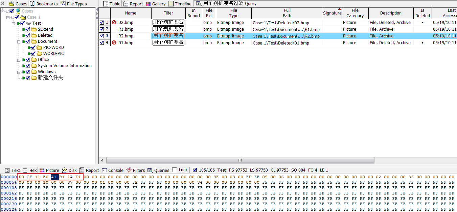Switch to the File Types tab
Viewport: 457px width, 212px height.
[74, 4]
